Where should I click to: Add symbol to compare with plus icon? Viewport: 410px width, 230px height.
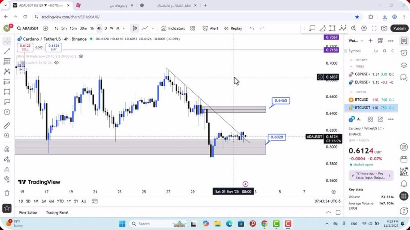45,28
